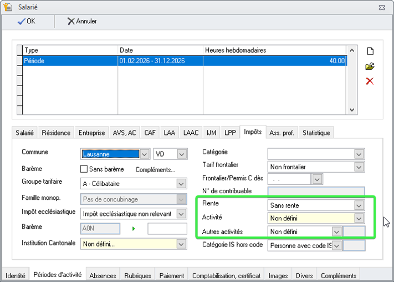Screen dimensions: 394x282
Task: Open the Statistique tab
Action: (316, 133)
